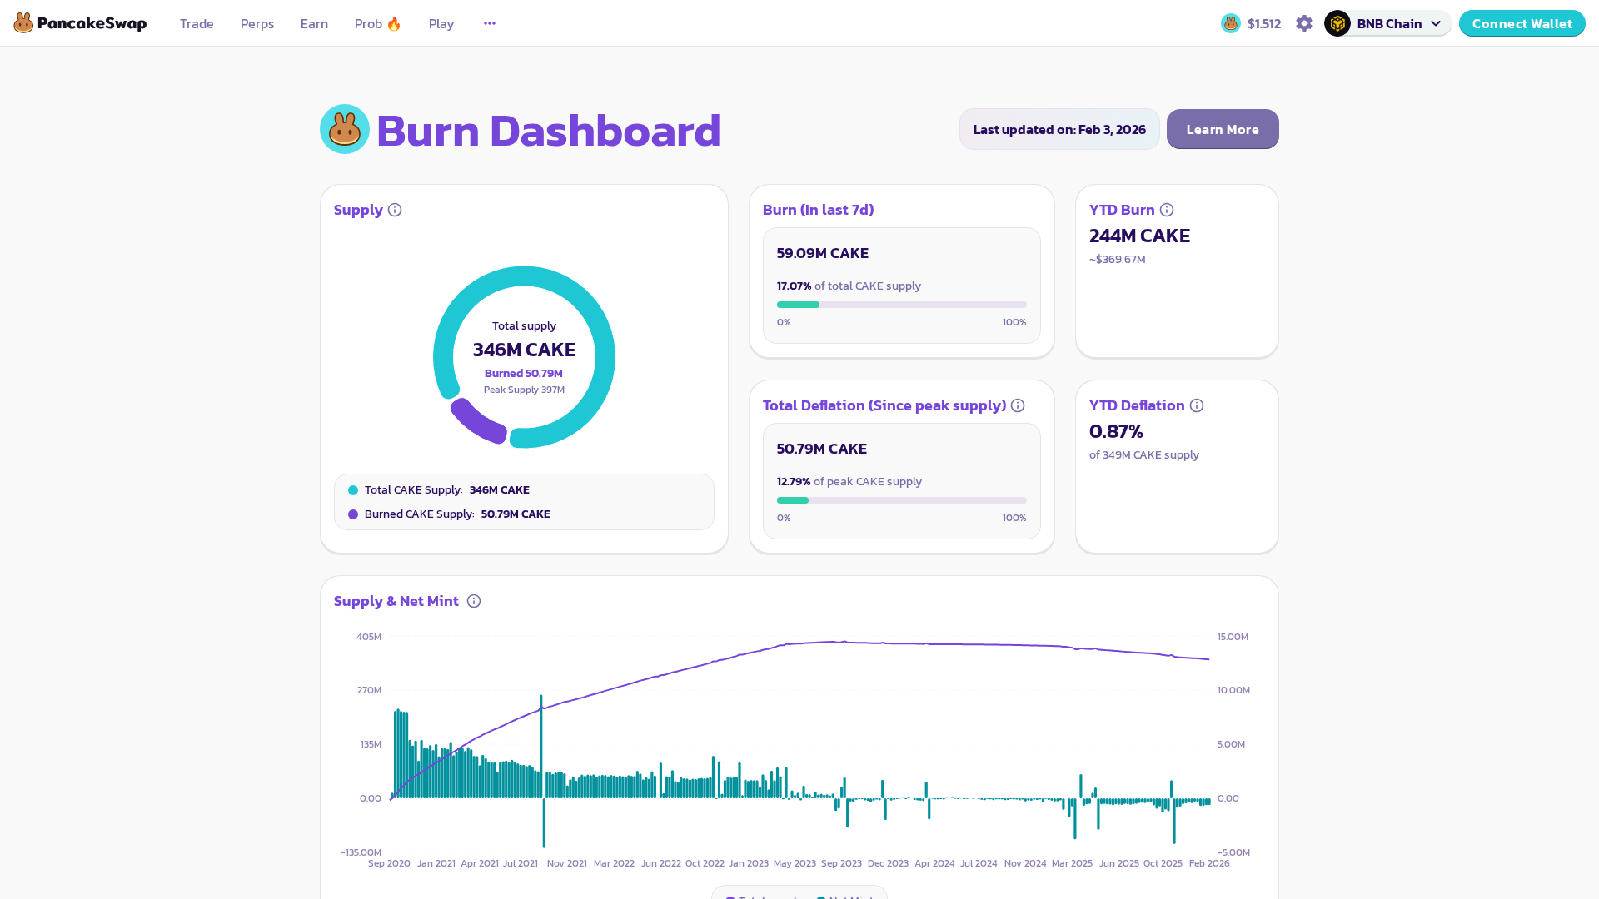Click the teal Total CAKE Supply legend dot
The image size is (1599, 899).
[x=353, y=490]
